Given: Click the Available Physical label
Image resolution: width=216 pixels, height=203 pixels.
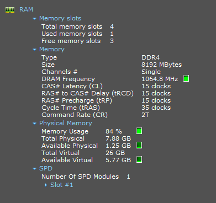Looking at the screenshot, I should coord(70,146).
